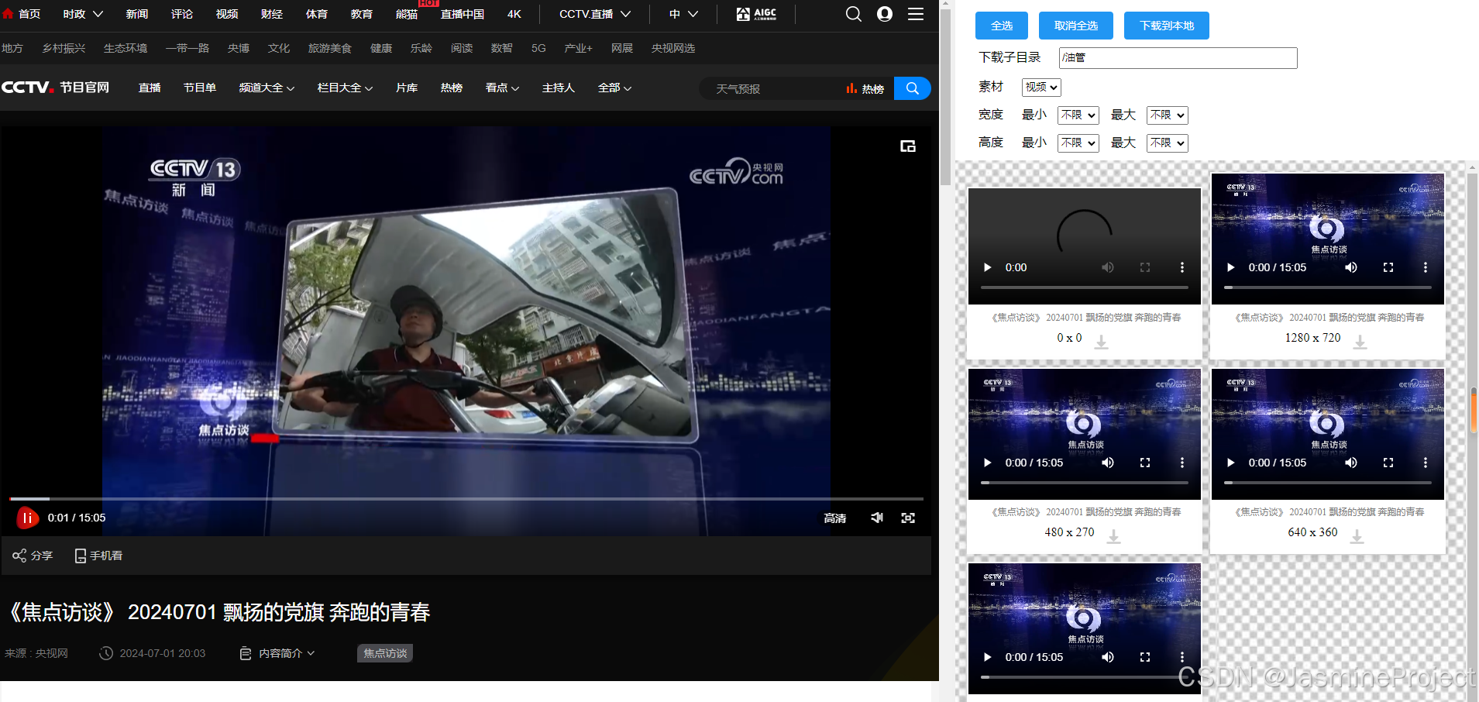The width and height of the screenshot is (1479, 702).
Task: Open 宽度 最大 dropdown
Action: pos(1167,115)
